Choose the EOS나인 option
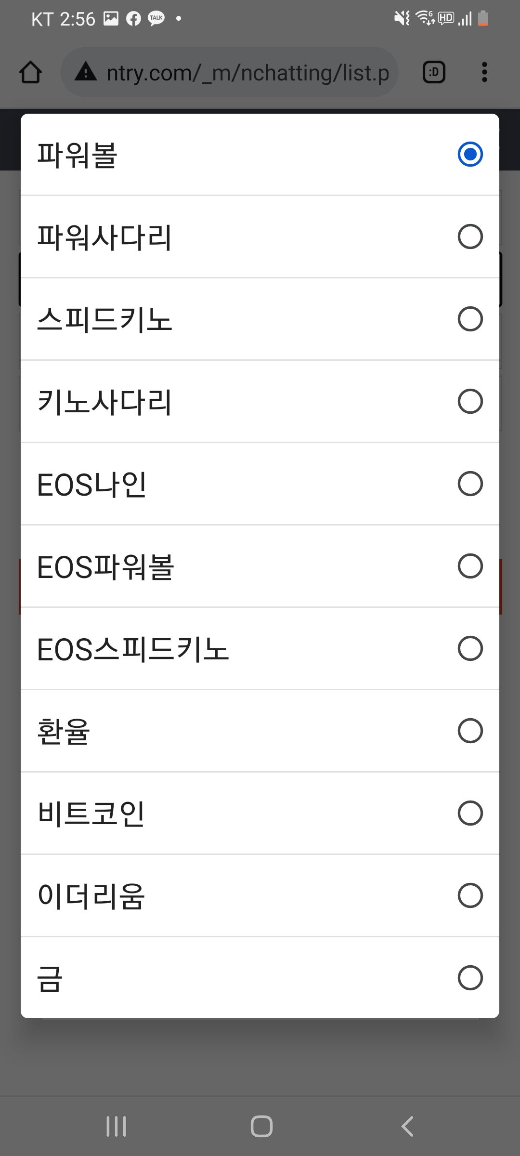This screenshot has height=1156, width=520. [260, 484]
